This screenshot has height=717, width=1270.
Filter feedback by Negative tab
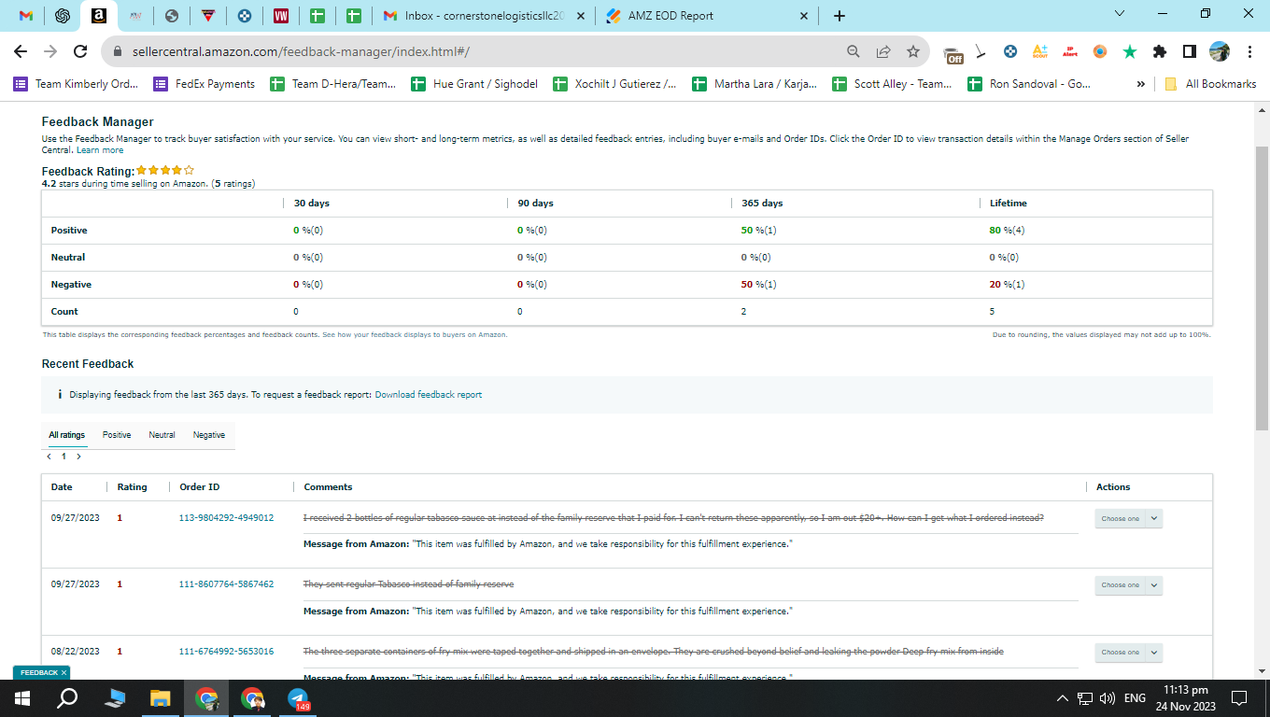point(209,435)
